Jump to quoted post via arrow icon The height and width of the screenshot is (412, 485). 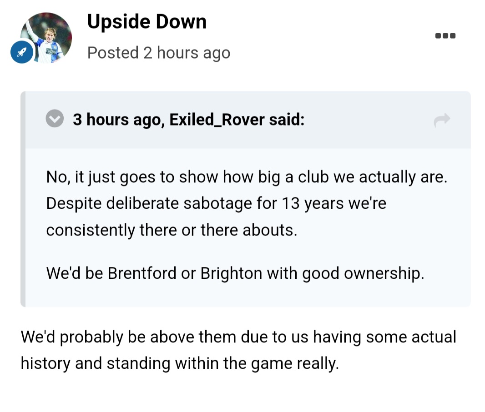442,120
